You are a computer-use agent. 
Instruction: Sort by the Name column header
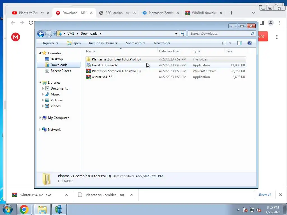(x=121, y=51)
